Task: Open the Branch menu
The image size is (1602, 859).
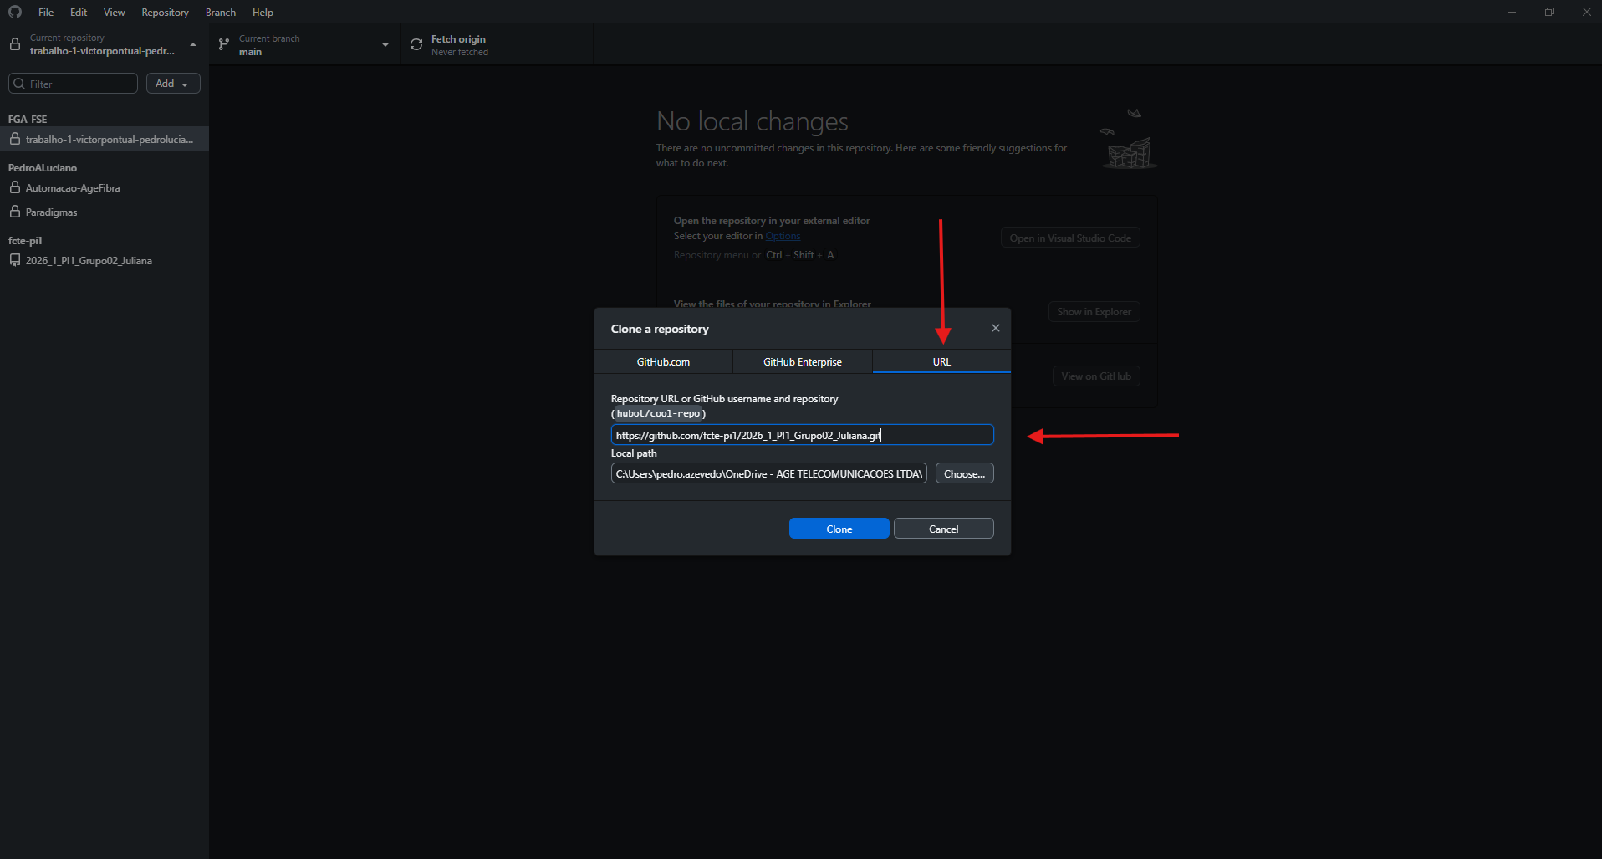Action: 221,13
